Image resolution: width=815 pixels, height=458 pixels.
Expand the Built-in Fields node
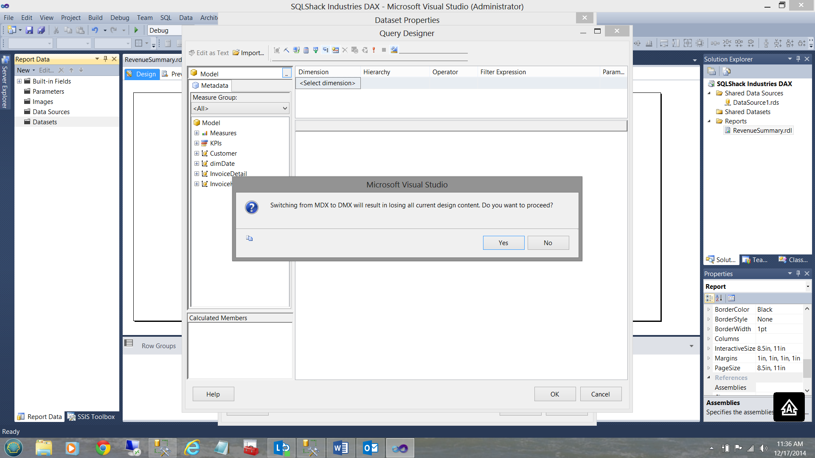[x=19, y=81]
